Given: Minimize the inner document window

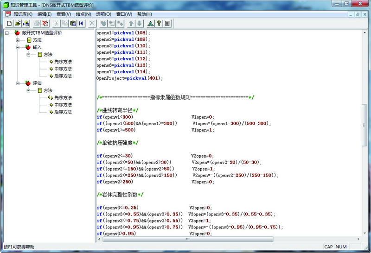Looking at the screenshot, I should click(x=351, y=14).
